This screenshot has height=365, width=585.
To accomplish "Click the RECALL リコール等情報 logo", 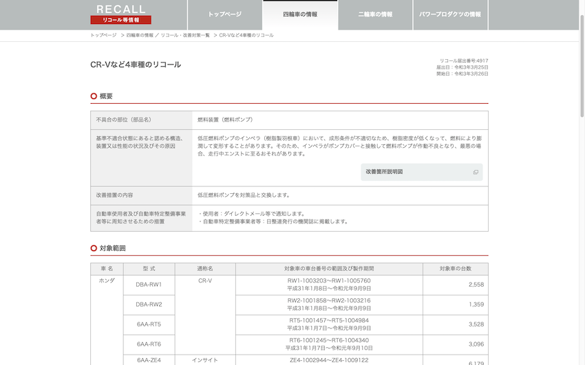I will [120, 14].
